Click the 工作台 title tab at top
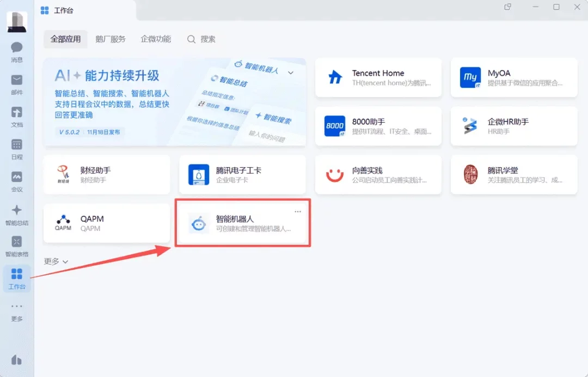 (57, 10)
